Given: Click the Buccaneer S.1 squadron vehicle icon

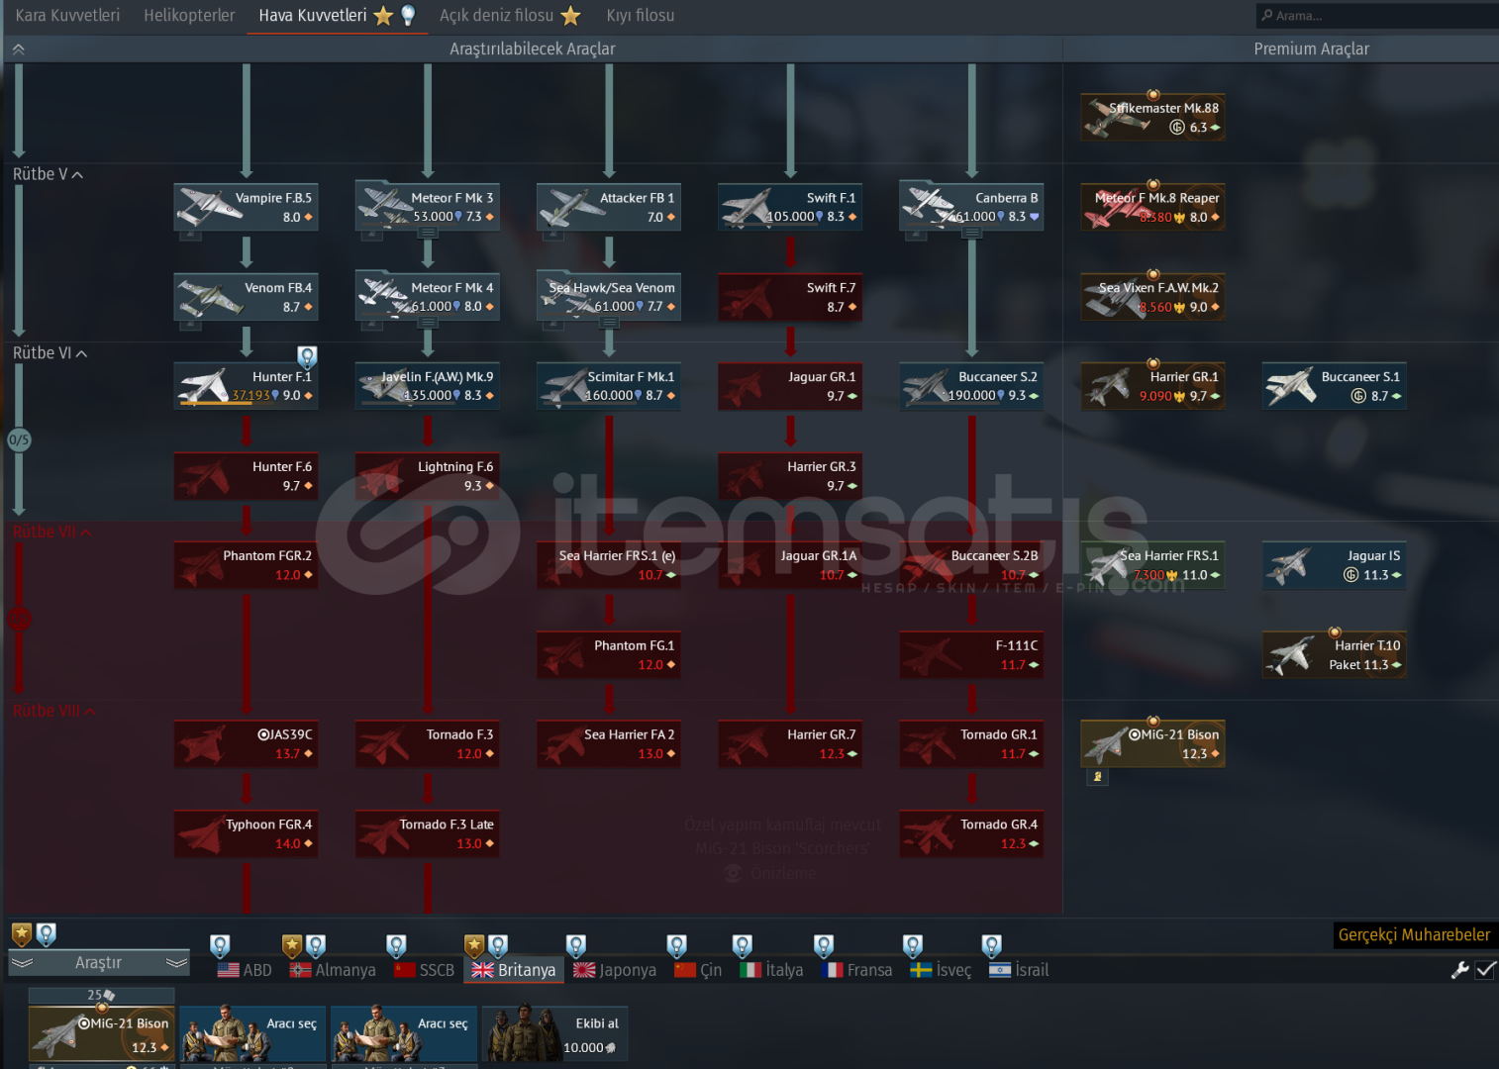Looking at the screenshot, I should 1291,387.
